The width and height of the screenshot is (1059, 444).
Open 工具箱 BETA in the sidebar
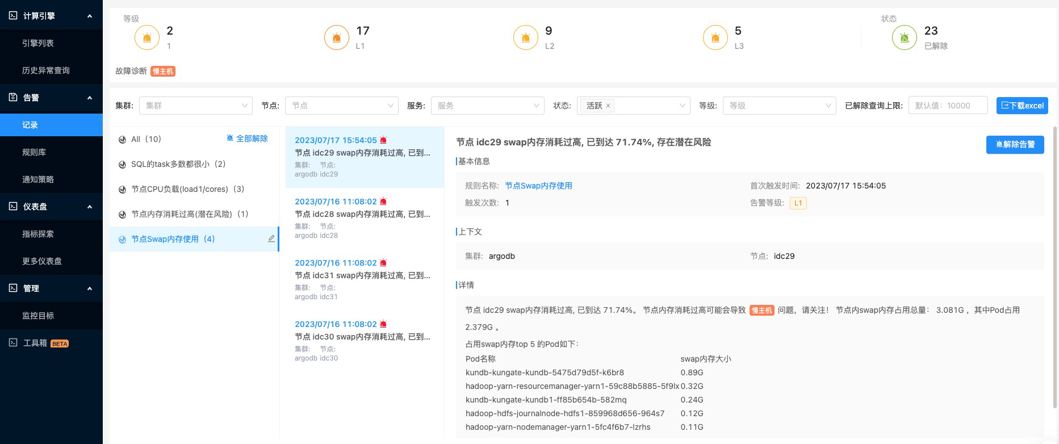point(51,343)
